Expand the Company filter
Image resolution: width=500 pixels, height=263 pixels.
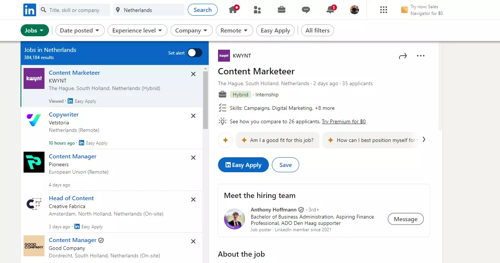click(x=191, y=31)
